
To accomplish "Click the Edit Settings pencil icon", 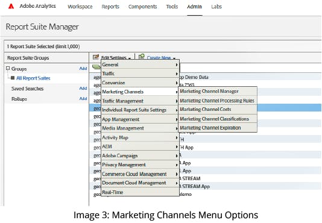I will [96, 57].
